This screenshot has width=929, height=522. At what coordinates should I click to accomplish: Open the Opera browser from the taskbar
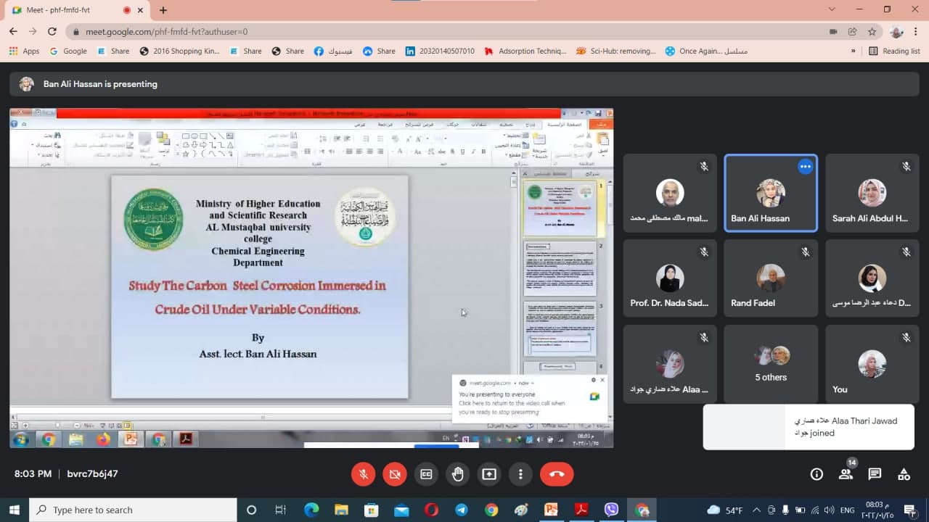click(431, 510)
